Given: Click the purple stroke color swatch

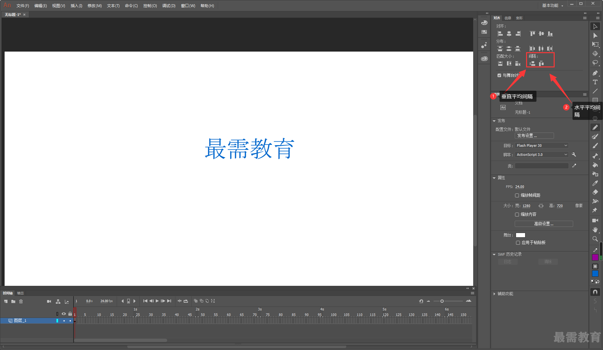Looking at the screenshot, I should pos(595,257).
